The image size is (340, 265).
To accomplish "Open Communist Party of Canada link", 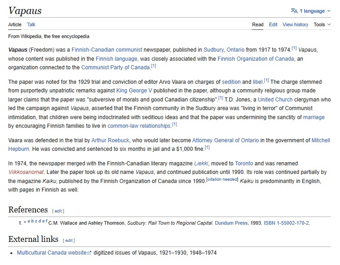I will pos(115,67).
